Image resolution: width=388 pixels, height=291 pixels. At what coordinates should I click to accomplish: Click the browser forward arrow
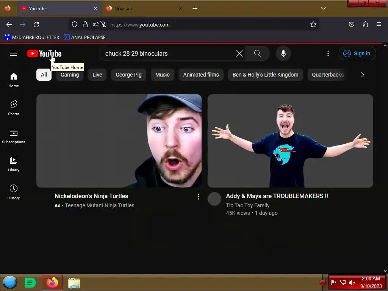pyautogui.click(x=23, y=25)
